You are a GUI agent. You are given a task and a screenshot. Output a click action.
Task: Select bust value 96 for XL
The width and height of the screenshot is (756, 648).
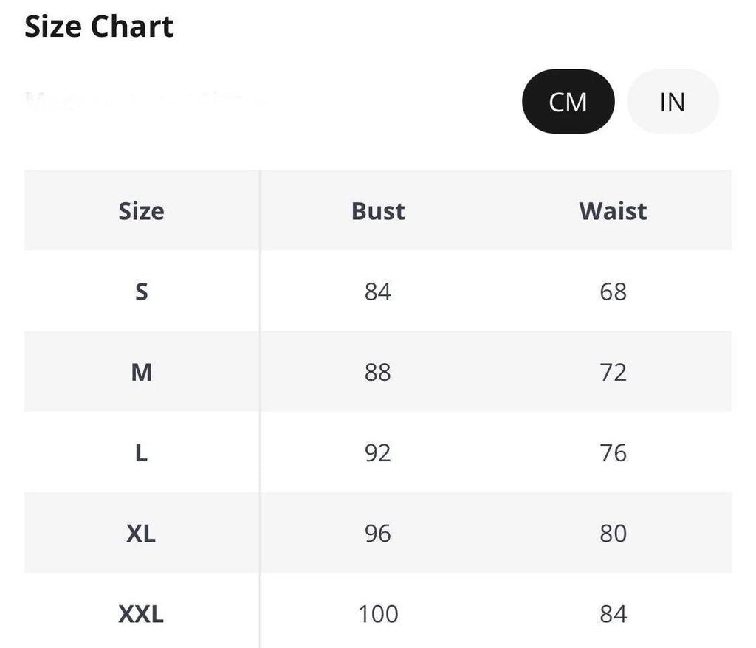378,534
